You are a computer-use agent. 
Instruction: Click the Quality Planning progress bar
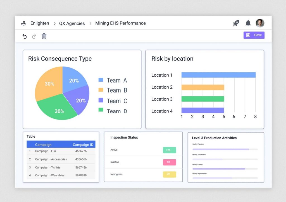pyautogui.click(x=225, y=149)
